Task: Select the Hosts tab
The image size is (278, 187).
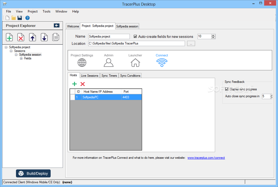Action: tap(73, 75)
